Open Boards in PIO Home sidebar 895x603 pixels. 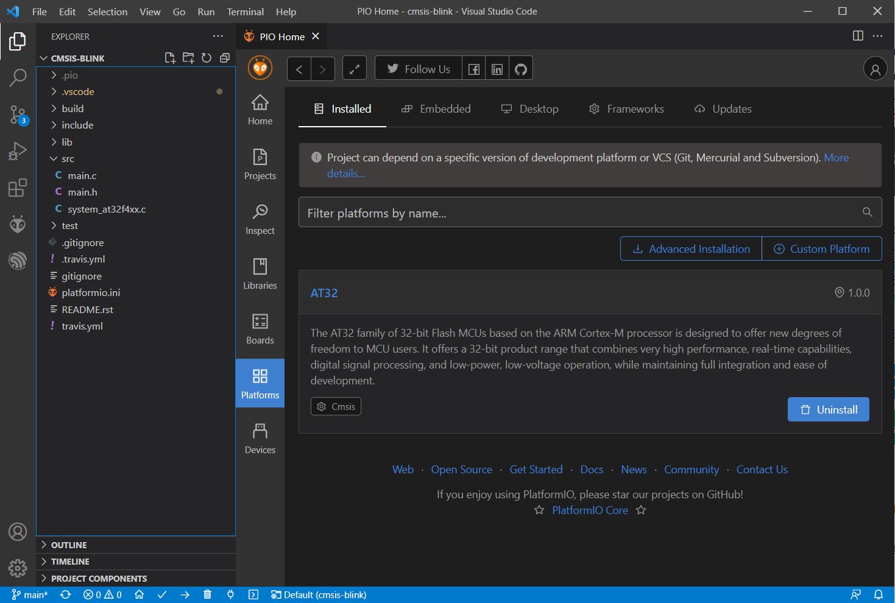260,329
